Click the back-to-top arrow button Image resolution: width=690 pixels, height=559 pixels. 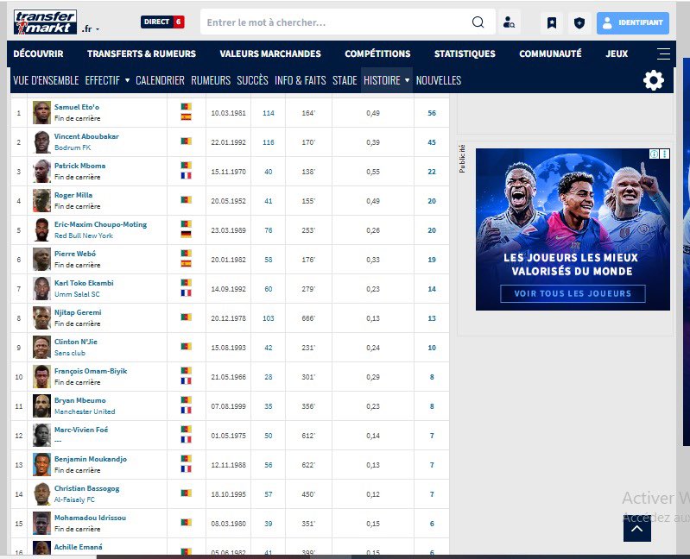click(x=636, y=528)
